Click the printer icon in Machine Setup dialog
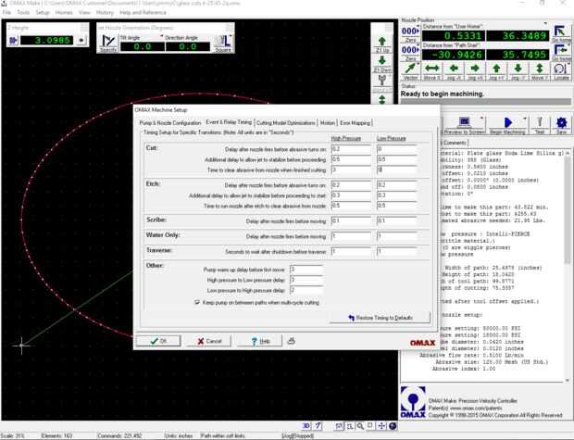 (291, 341)
